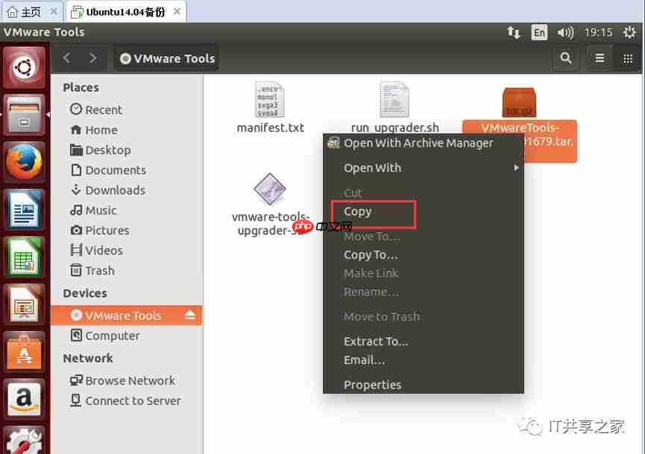Select VMware Tools under Devices
Image resolution: width=645 pixels, height=454 pixels.
point(127,316)
